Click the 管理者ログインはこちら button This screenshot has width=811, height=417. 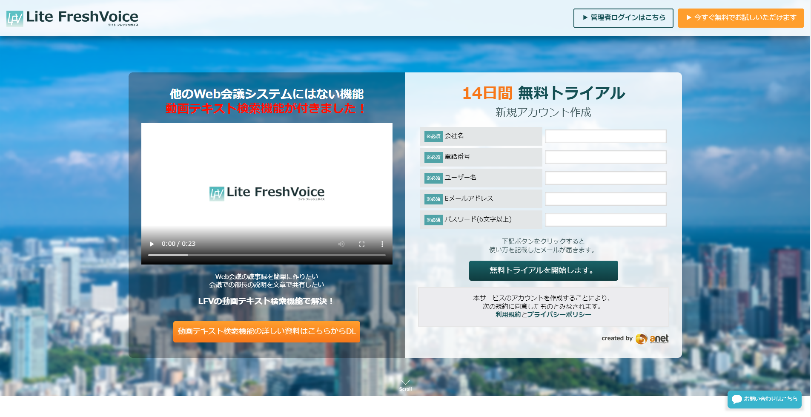[623, 18]
